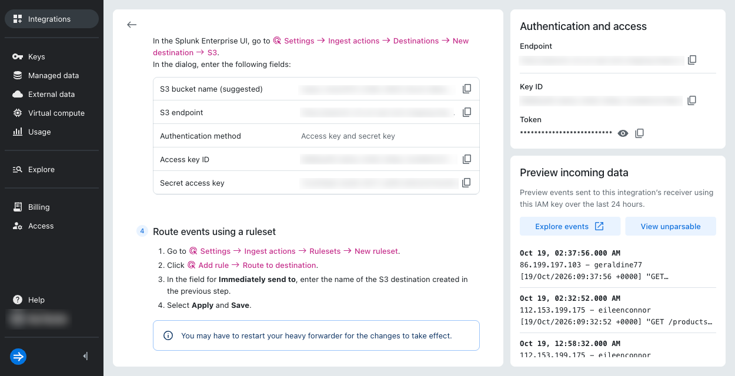
Task: Copy the Access key ID
Action: pos(467,159)
